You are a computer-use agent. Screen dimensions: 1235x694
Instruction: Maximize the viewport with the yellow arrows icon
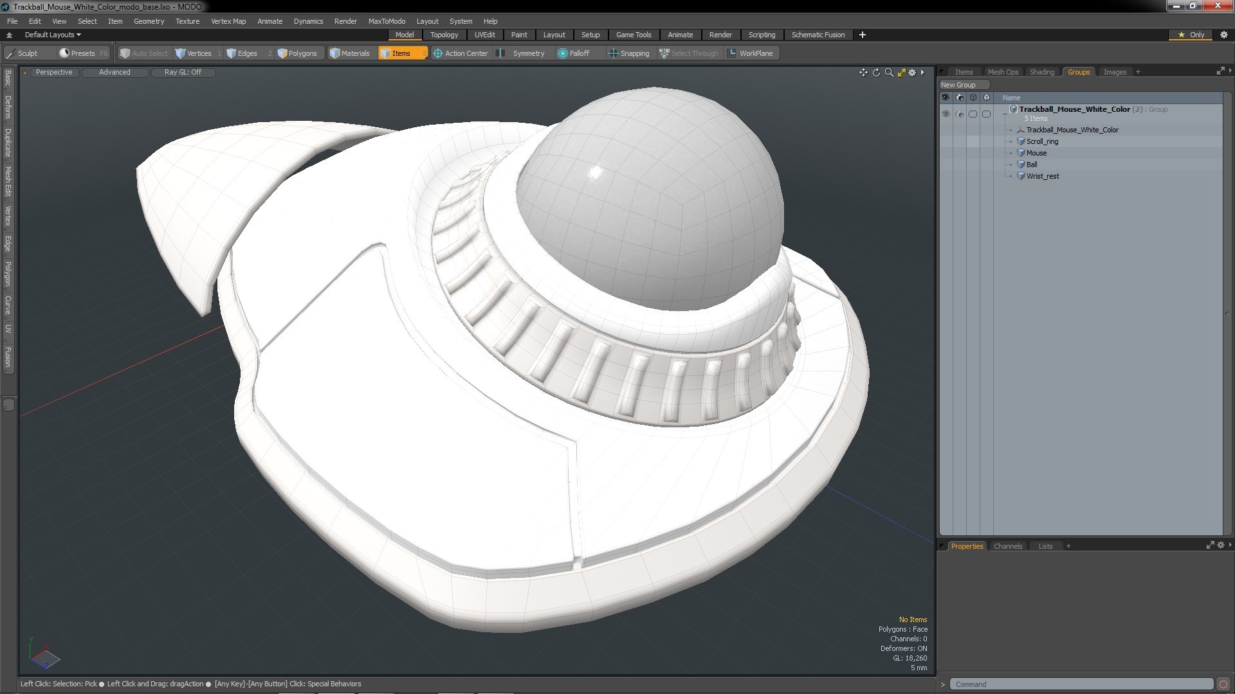coord(901,73)
